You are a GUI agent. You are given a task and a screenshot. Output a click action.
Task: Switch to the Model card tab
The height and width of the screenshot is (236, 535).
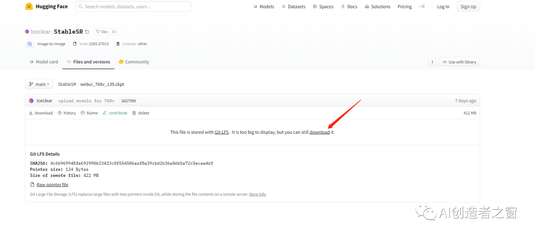44,62
